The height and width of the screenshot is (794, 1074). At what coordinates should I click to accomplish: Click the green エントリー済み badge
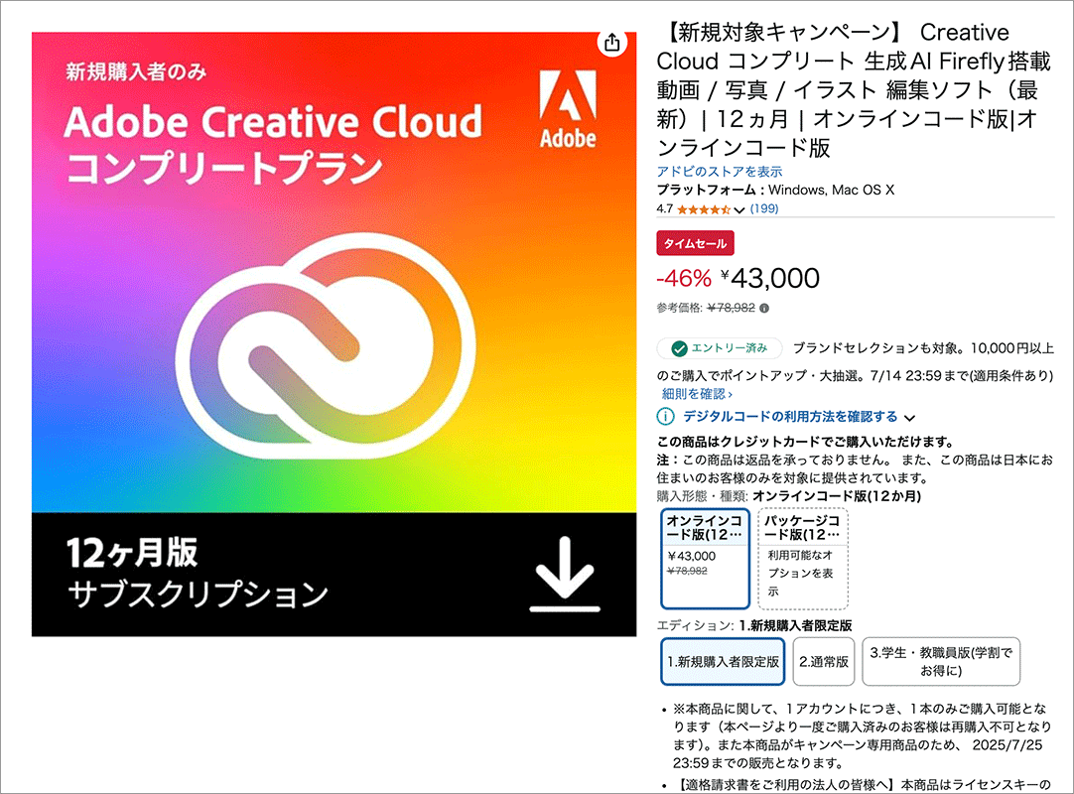point(720,348)
